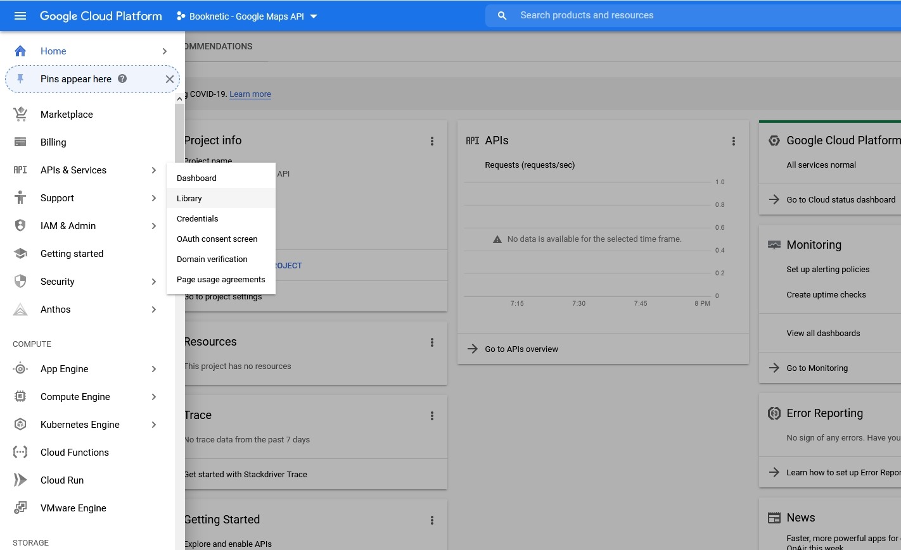
Task: Select Page usage agreements menu entry
Action: (x=221, y=279)
